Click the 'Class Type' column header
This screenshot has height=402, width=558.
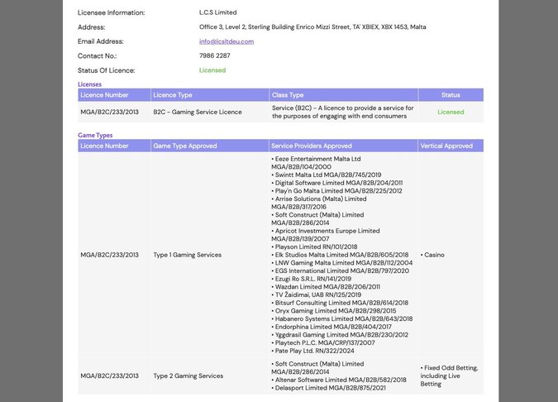288,95
